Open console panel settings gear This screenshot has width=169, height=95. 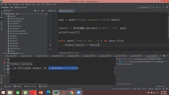(164, 56)
